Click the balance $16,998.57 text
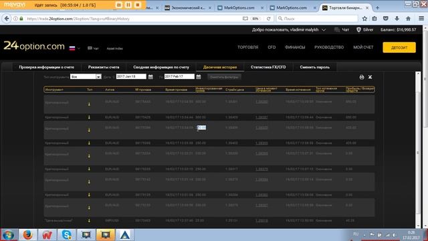428x241 pixels. (399, 29)
